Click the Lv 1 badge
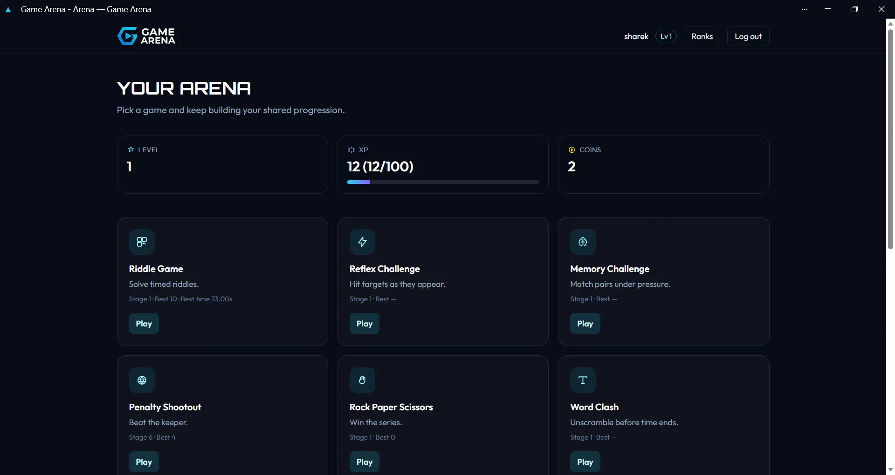This screenshot has width=895, height=475. (x=666, y=36)
